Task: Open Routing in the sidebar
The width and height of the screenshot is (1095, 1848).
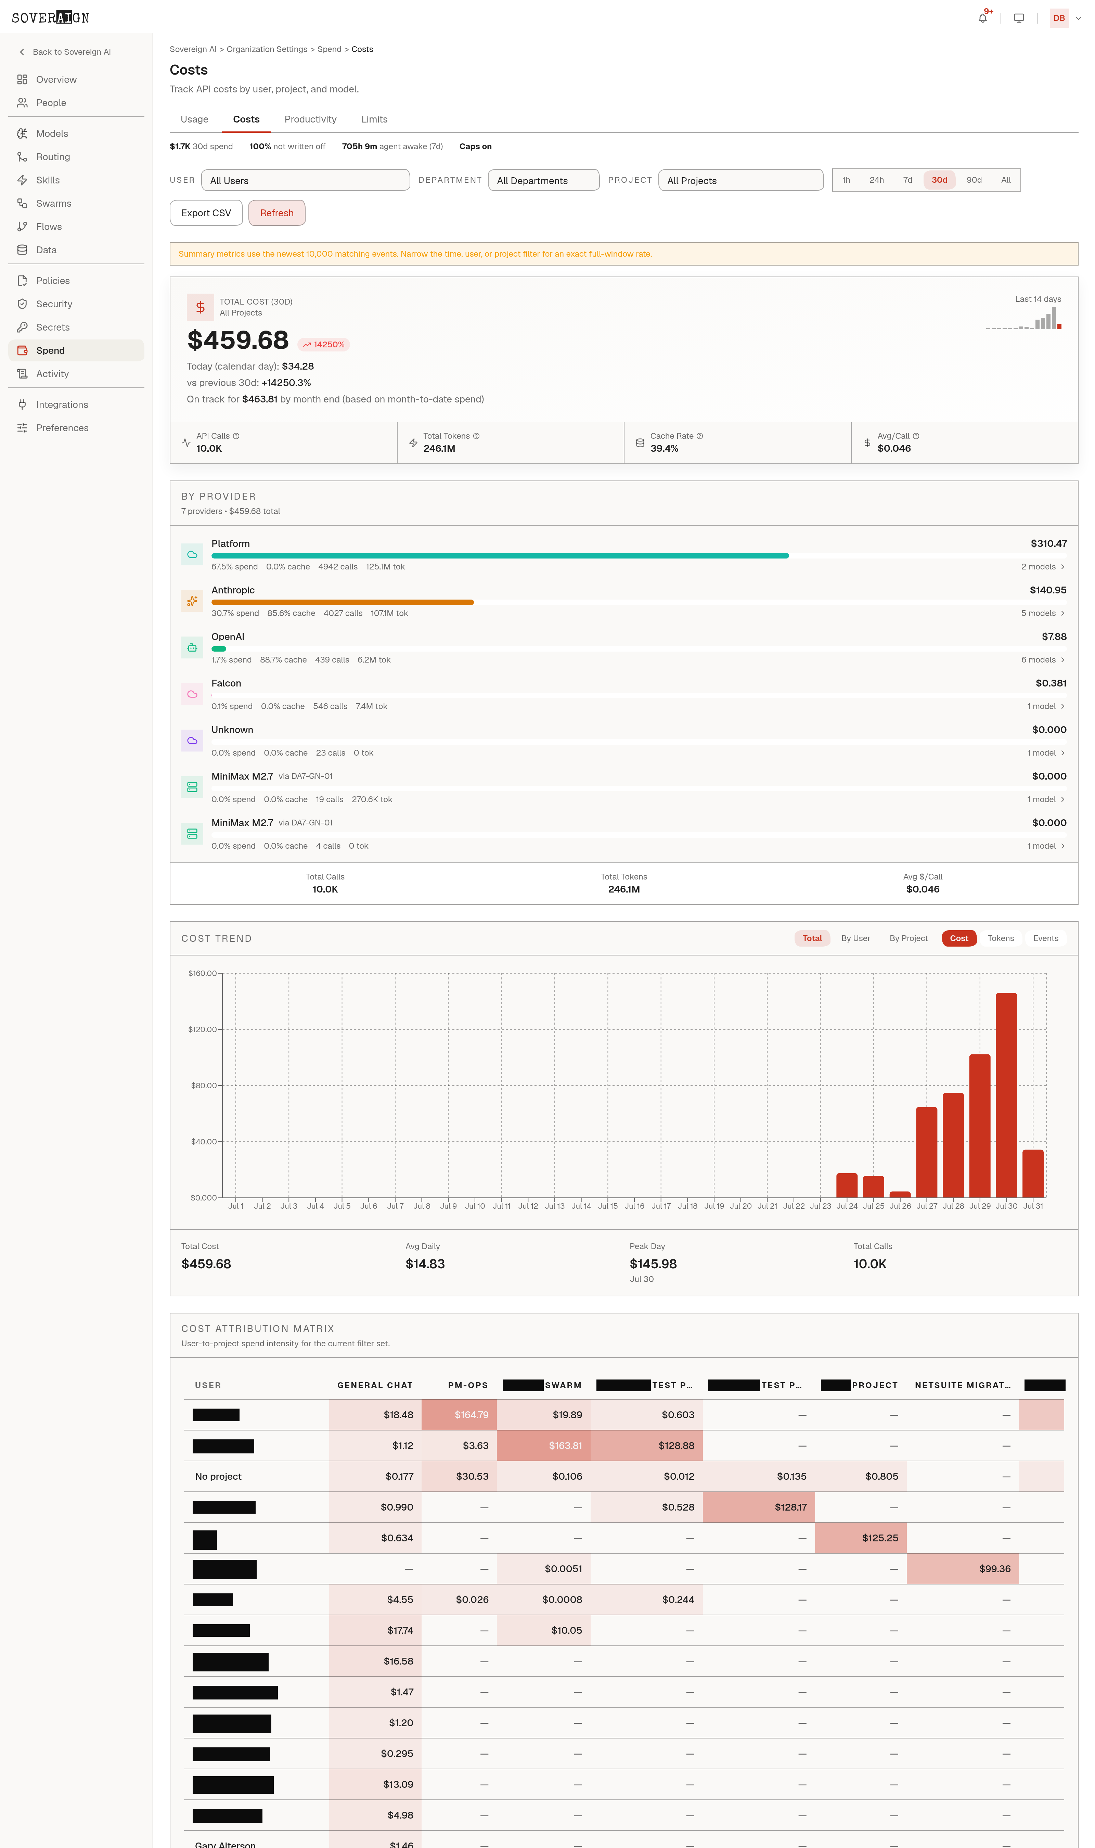Action: pyautogui.click(x=76, y=157)
